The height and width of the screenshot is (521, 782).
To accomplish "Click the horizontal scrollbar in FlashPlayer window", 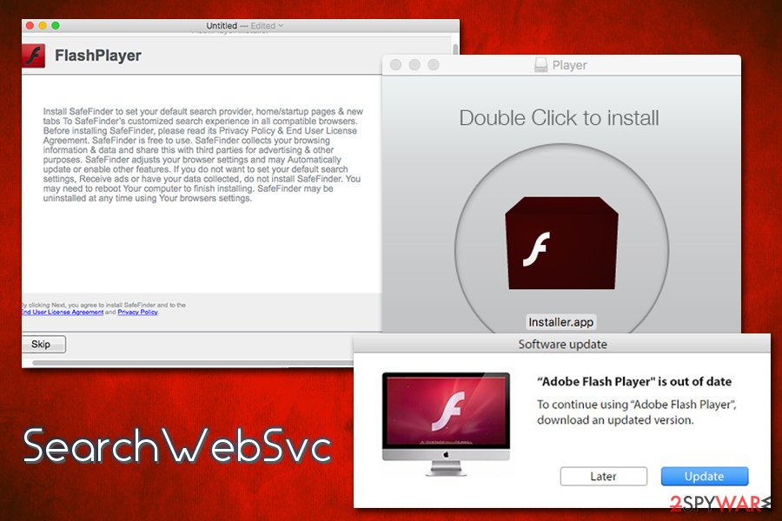I will (193, 362).
